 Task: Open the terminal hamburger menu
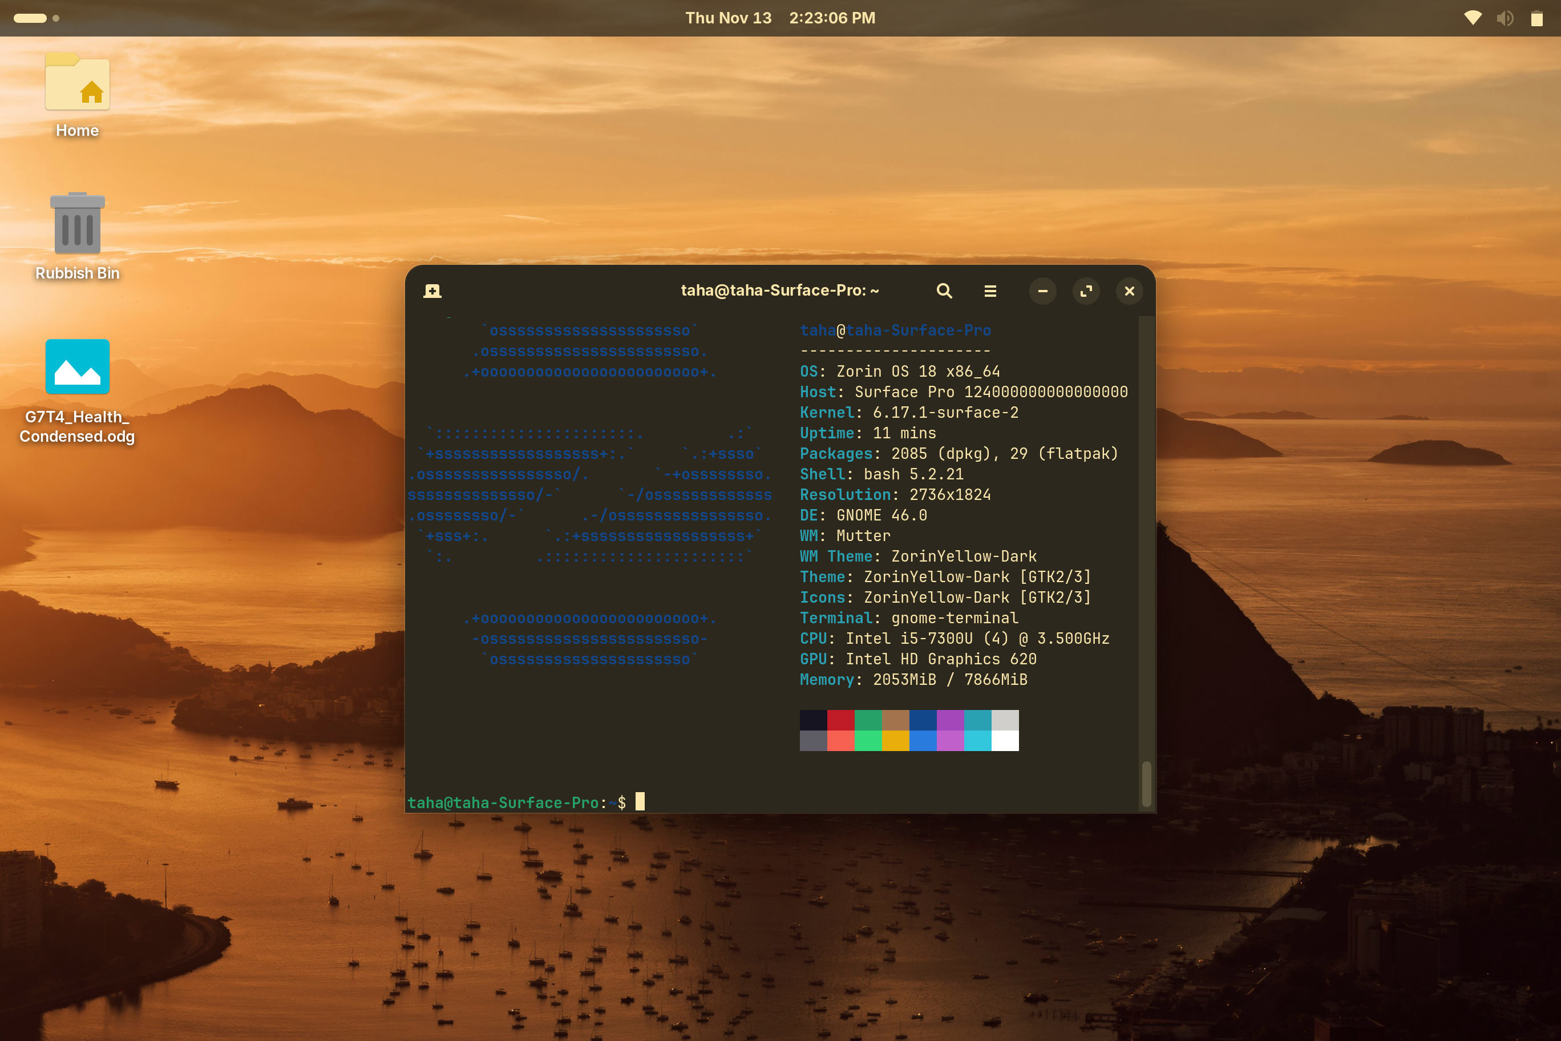tap(989, 291)
